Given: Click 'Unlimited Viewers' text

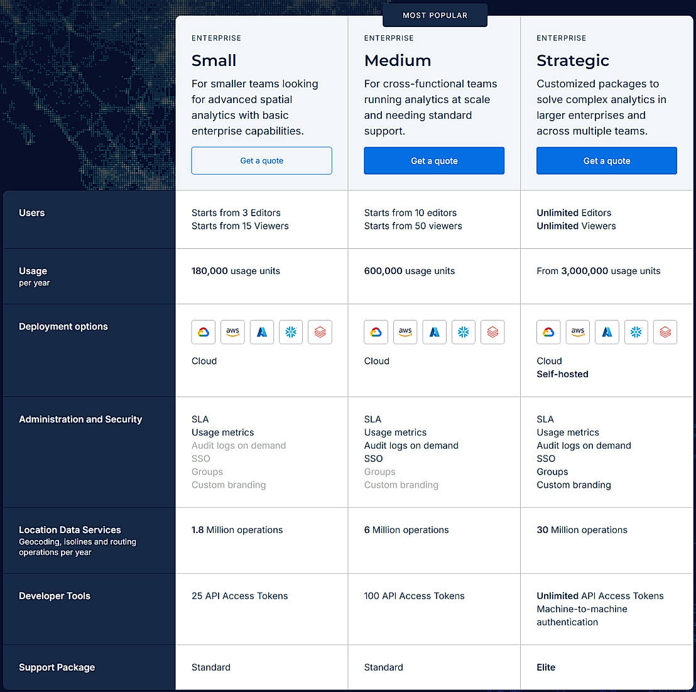Looking at the screenshot, I should (x=576, y=226).
